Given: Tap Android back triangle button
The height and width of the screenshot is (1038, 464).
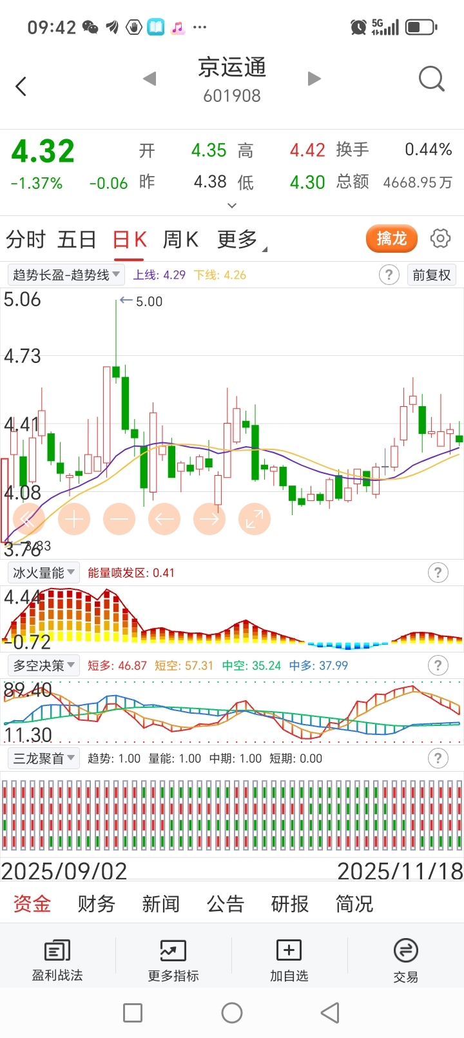Looking at the screenshot, I should pos(330,1013).
